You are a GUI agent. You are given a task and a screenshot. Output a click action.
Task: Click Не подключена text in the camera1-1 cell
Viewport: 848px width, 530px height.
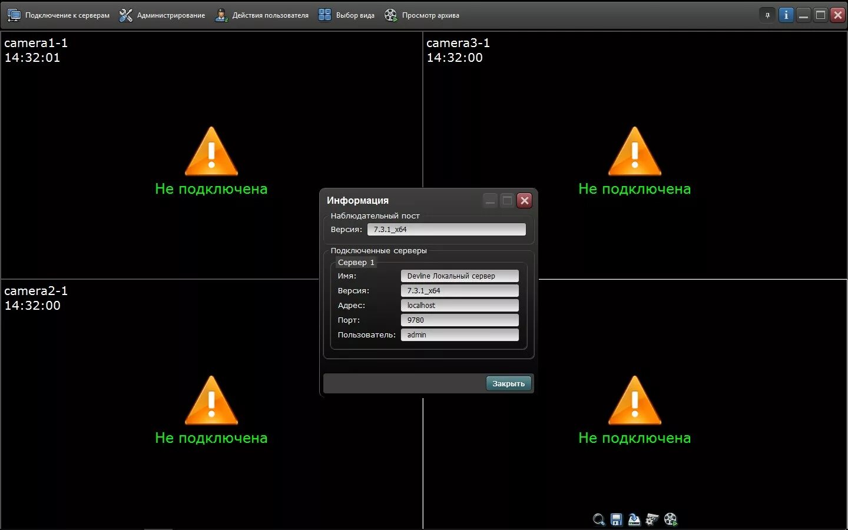[x=211, y=189]
